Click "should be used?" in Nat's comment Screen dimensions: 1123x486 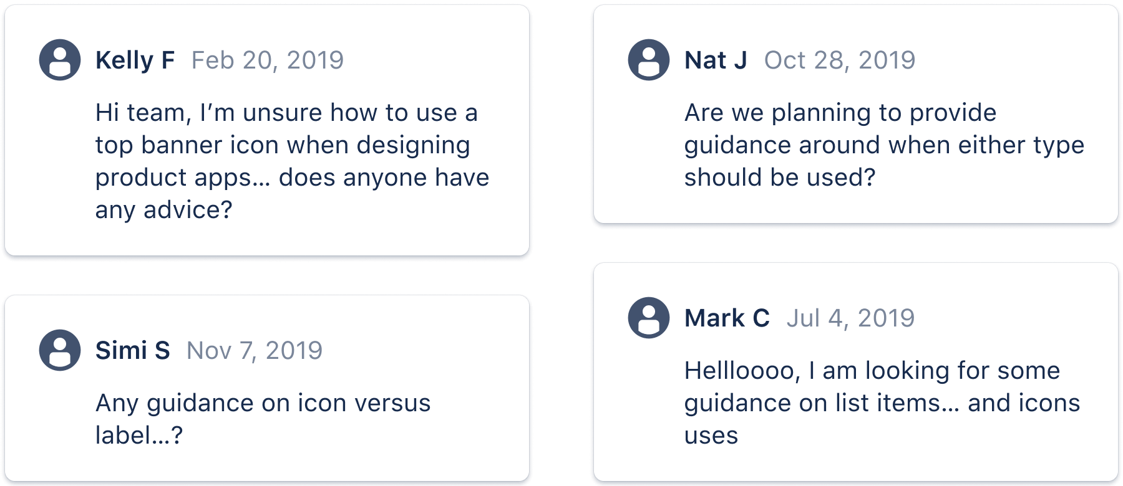click(x=780, y=178)
